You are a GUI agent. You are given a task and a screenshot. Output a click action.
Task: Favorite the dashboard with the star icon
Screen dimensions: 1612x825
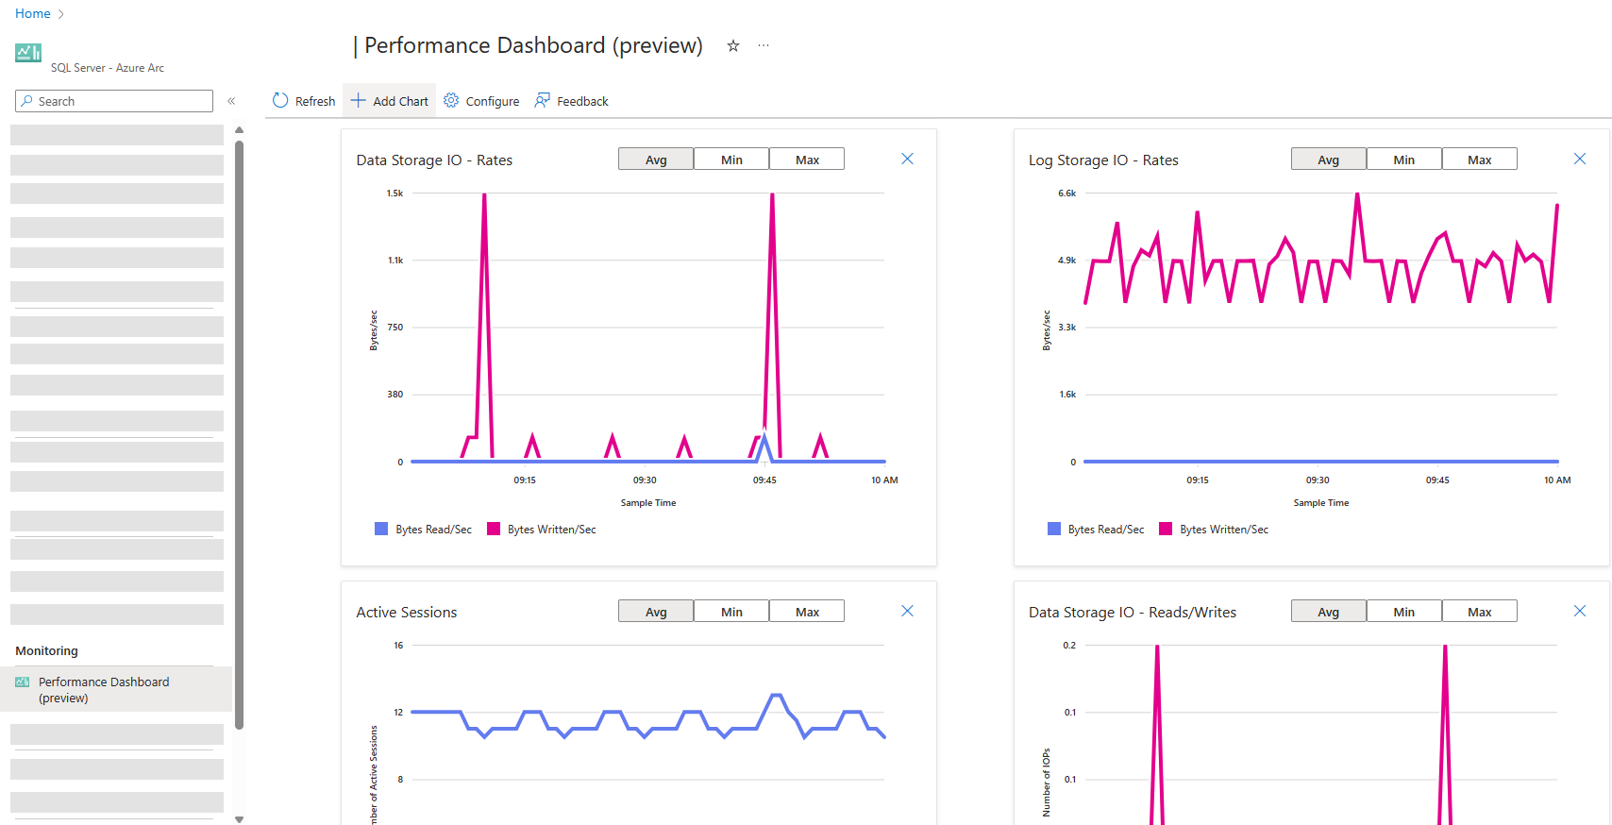tap(733, 46)
